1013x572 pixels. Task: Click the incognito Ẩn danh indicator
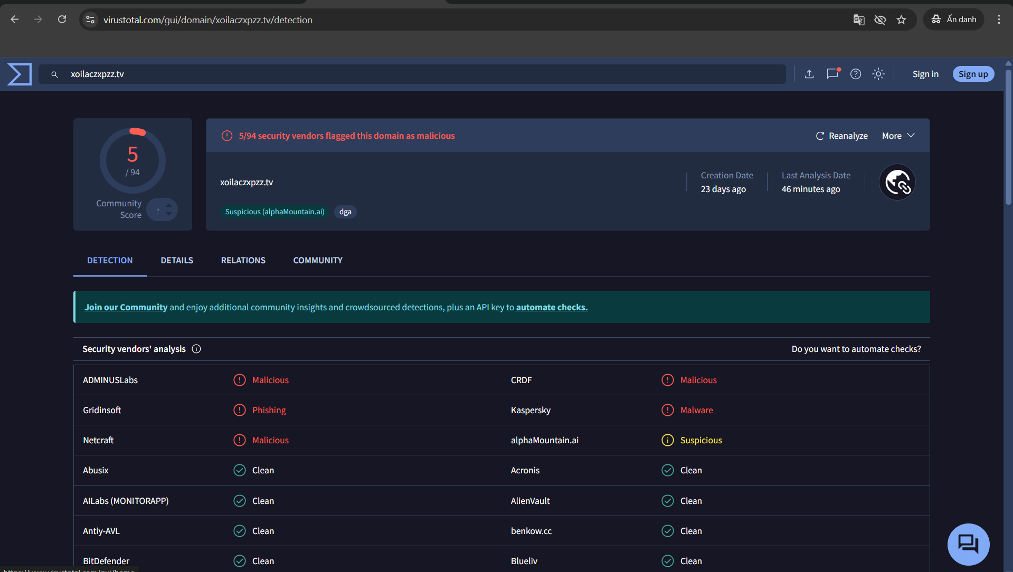click(x=953, y=20)
